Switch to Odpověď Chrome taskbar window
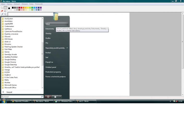Image resolution: width=184 pixels, height=121 pixels. tap(21, 101)
